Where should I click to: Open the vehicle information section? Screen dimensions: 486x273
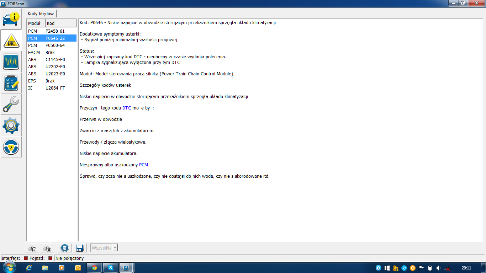click(x=11, y=19)
